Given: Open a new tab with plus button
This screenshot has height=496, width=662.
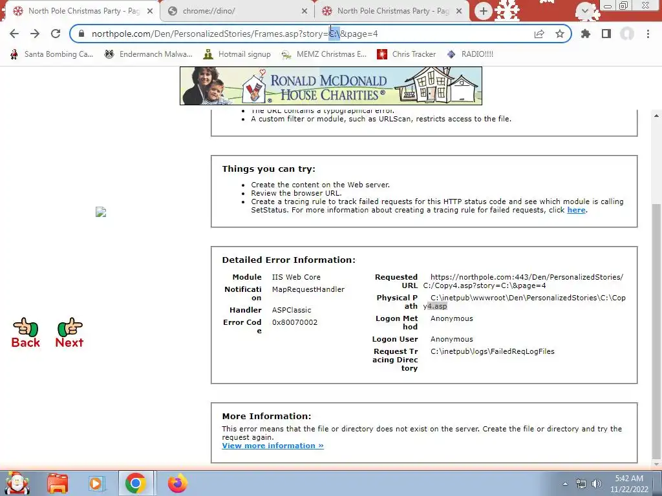Looking at the screenshot, I should click(484, 11).
